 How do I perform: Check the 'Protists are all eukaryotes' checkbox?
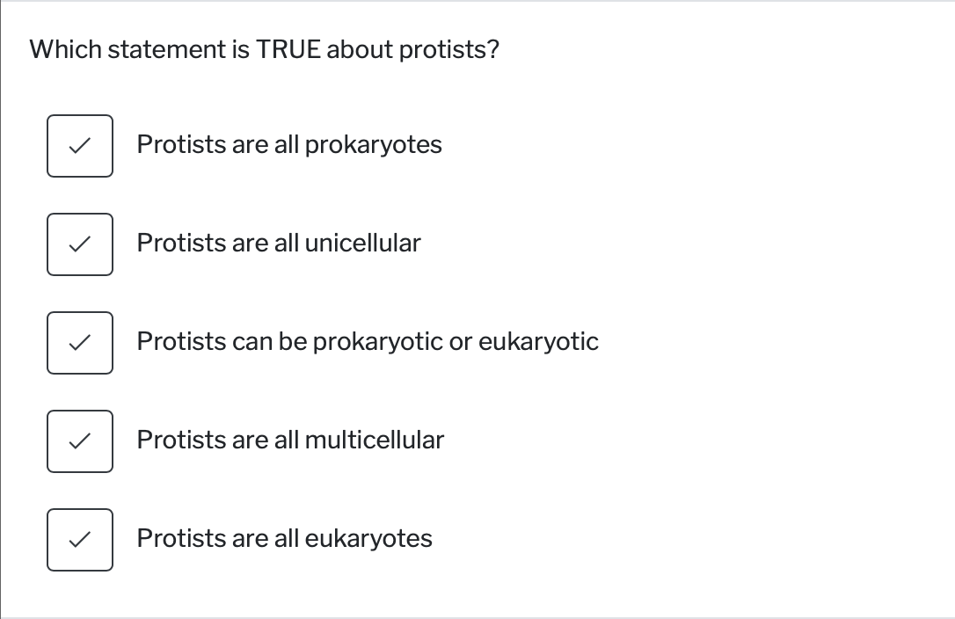pos(79,539)
